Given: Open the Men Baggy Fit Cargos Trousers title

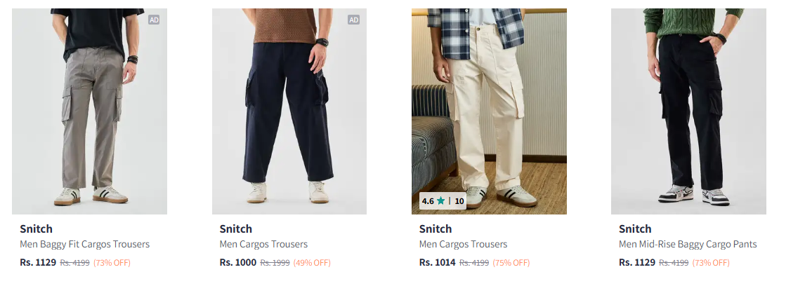Looking at the screenshot, I should coord(84,245).
